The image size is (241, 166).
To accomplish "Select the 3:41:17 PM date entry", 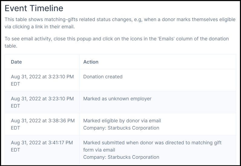I will tap(42, 143).
